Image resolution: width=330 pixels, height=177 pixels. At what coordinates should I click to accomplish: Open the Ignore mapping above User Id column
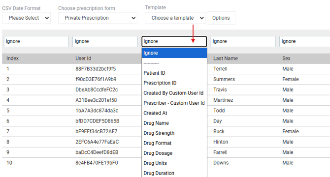(x=105, y=41)
